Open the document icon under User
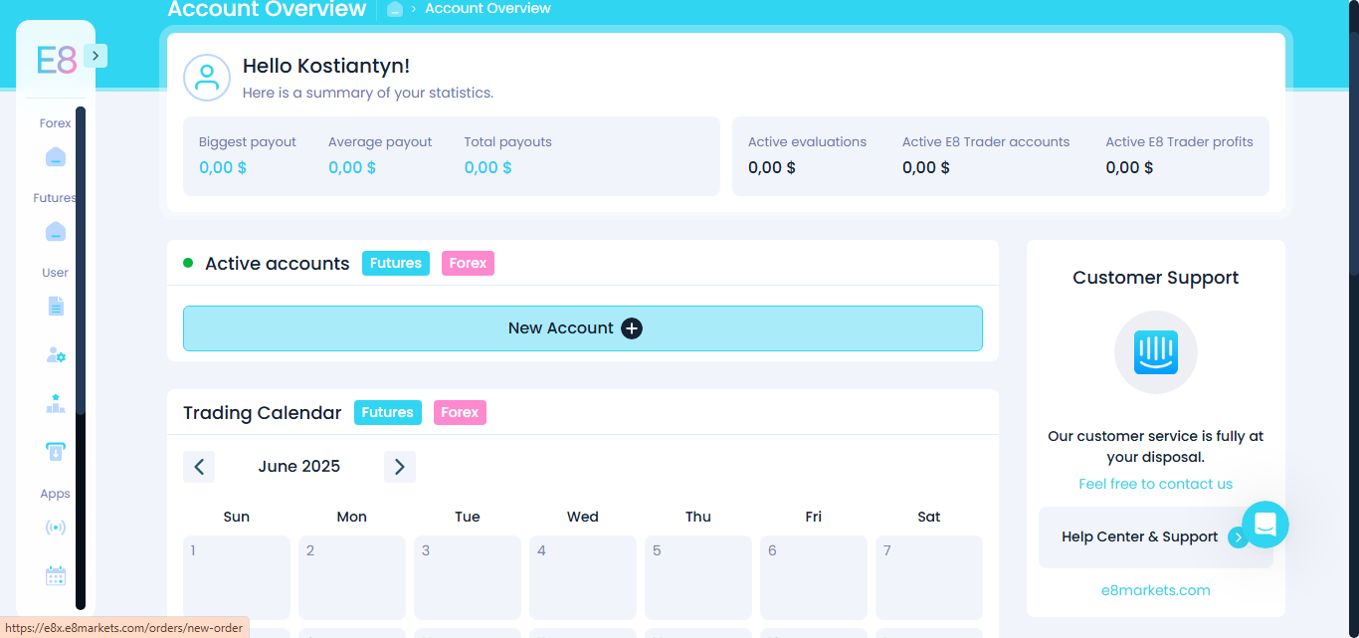This screenshot has height=638, width=1359. pos(56,307)
